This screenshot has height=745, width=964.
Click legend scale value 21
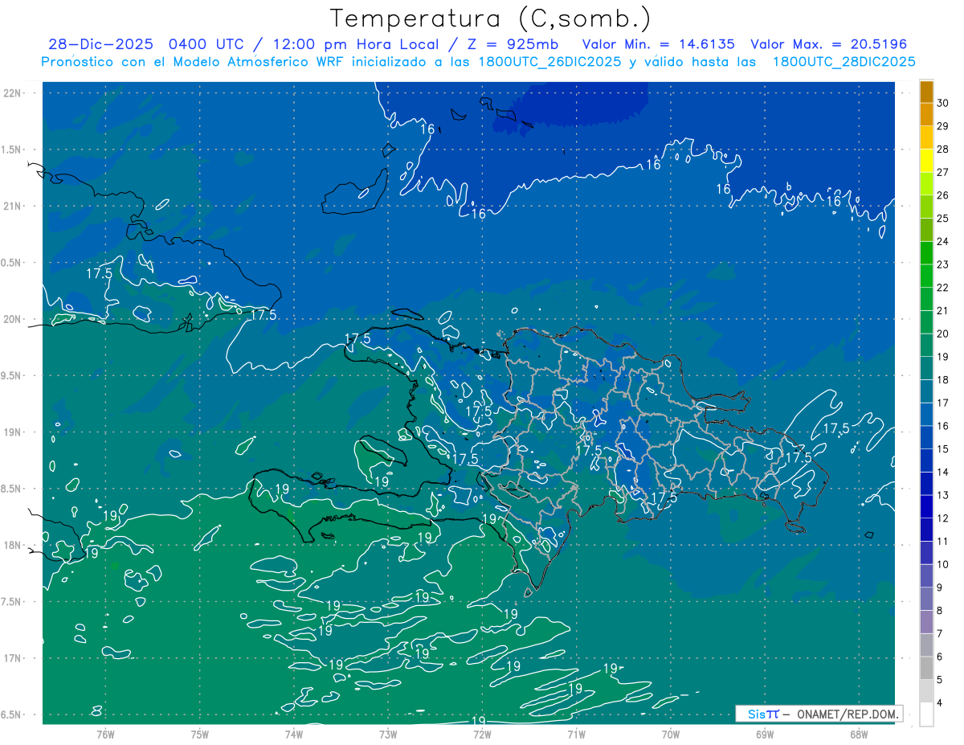pos(943,311)
